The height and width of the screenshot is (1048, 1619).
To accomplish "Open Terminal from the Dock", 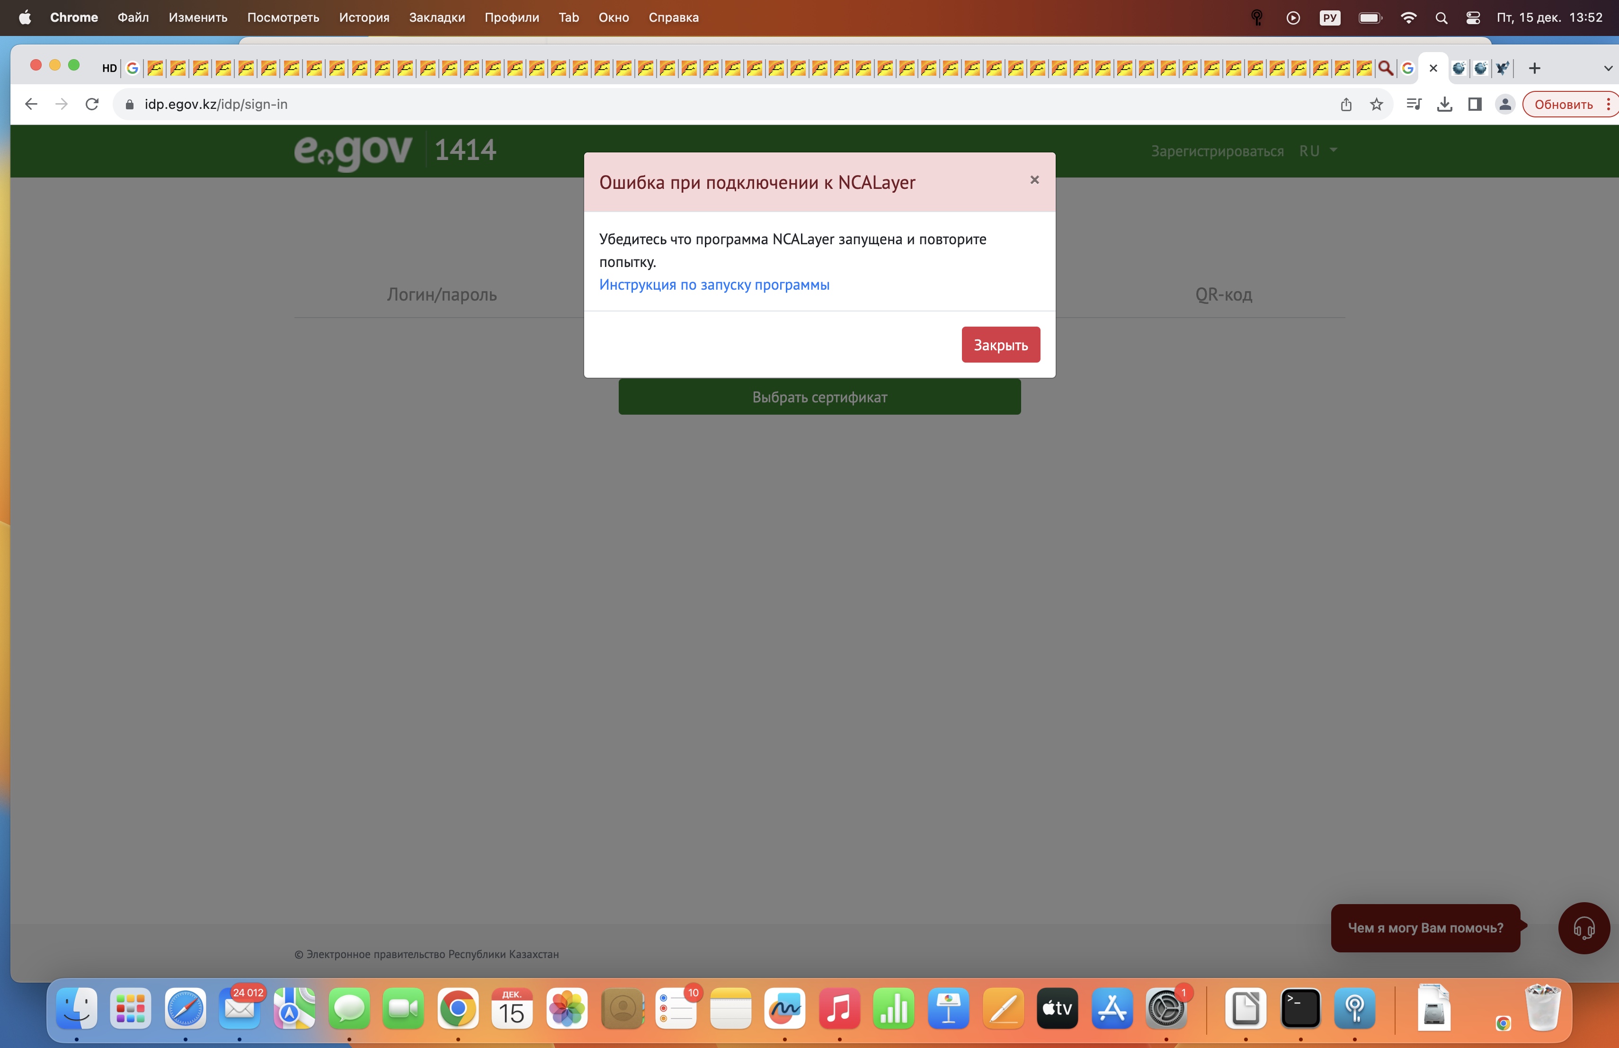I will click(1300, 1009).
